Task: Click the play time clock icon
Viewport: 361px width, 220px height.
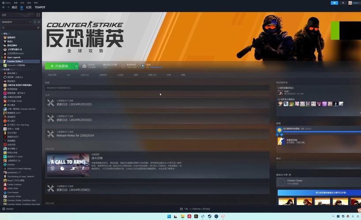Action: (x=123, y=66)
